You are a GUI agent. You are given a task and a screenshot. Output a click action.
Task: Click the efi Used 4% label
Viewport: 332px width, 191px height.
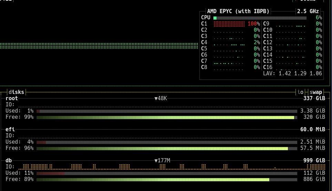[x=20, y=142]
